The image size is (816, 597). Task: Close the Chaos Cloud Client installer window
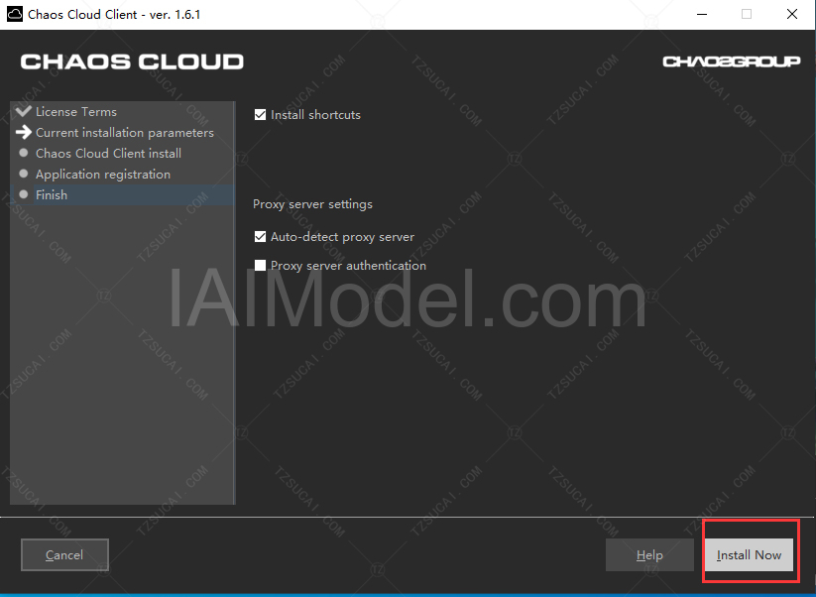[x=792, y=14]
